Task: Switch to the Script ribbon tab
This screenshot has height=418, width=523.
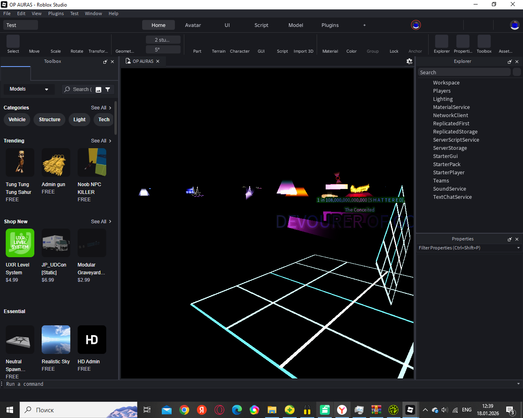Action: 261,25
